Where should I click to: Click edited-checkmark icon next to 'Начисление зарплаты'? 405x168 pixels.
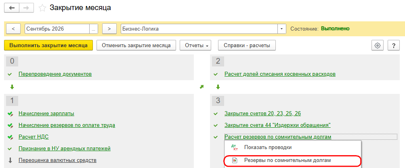pos(10,114)
